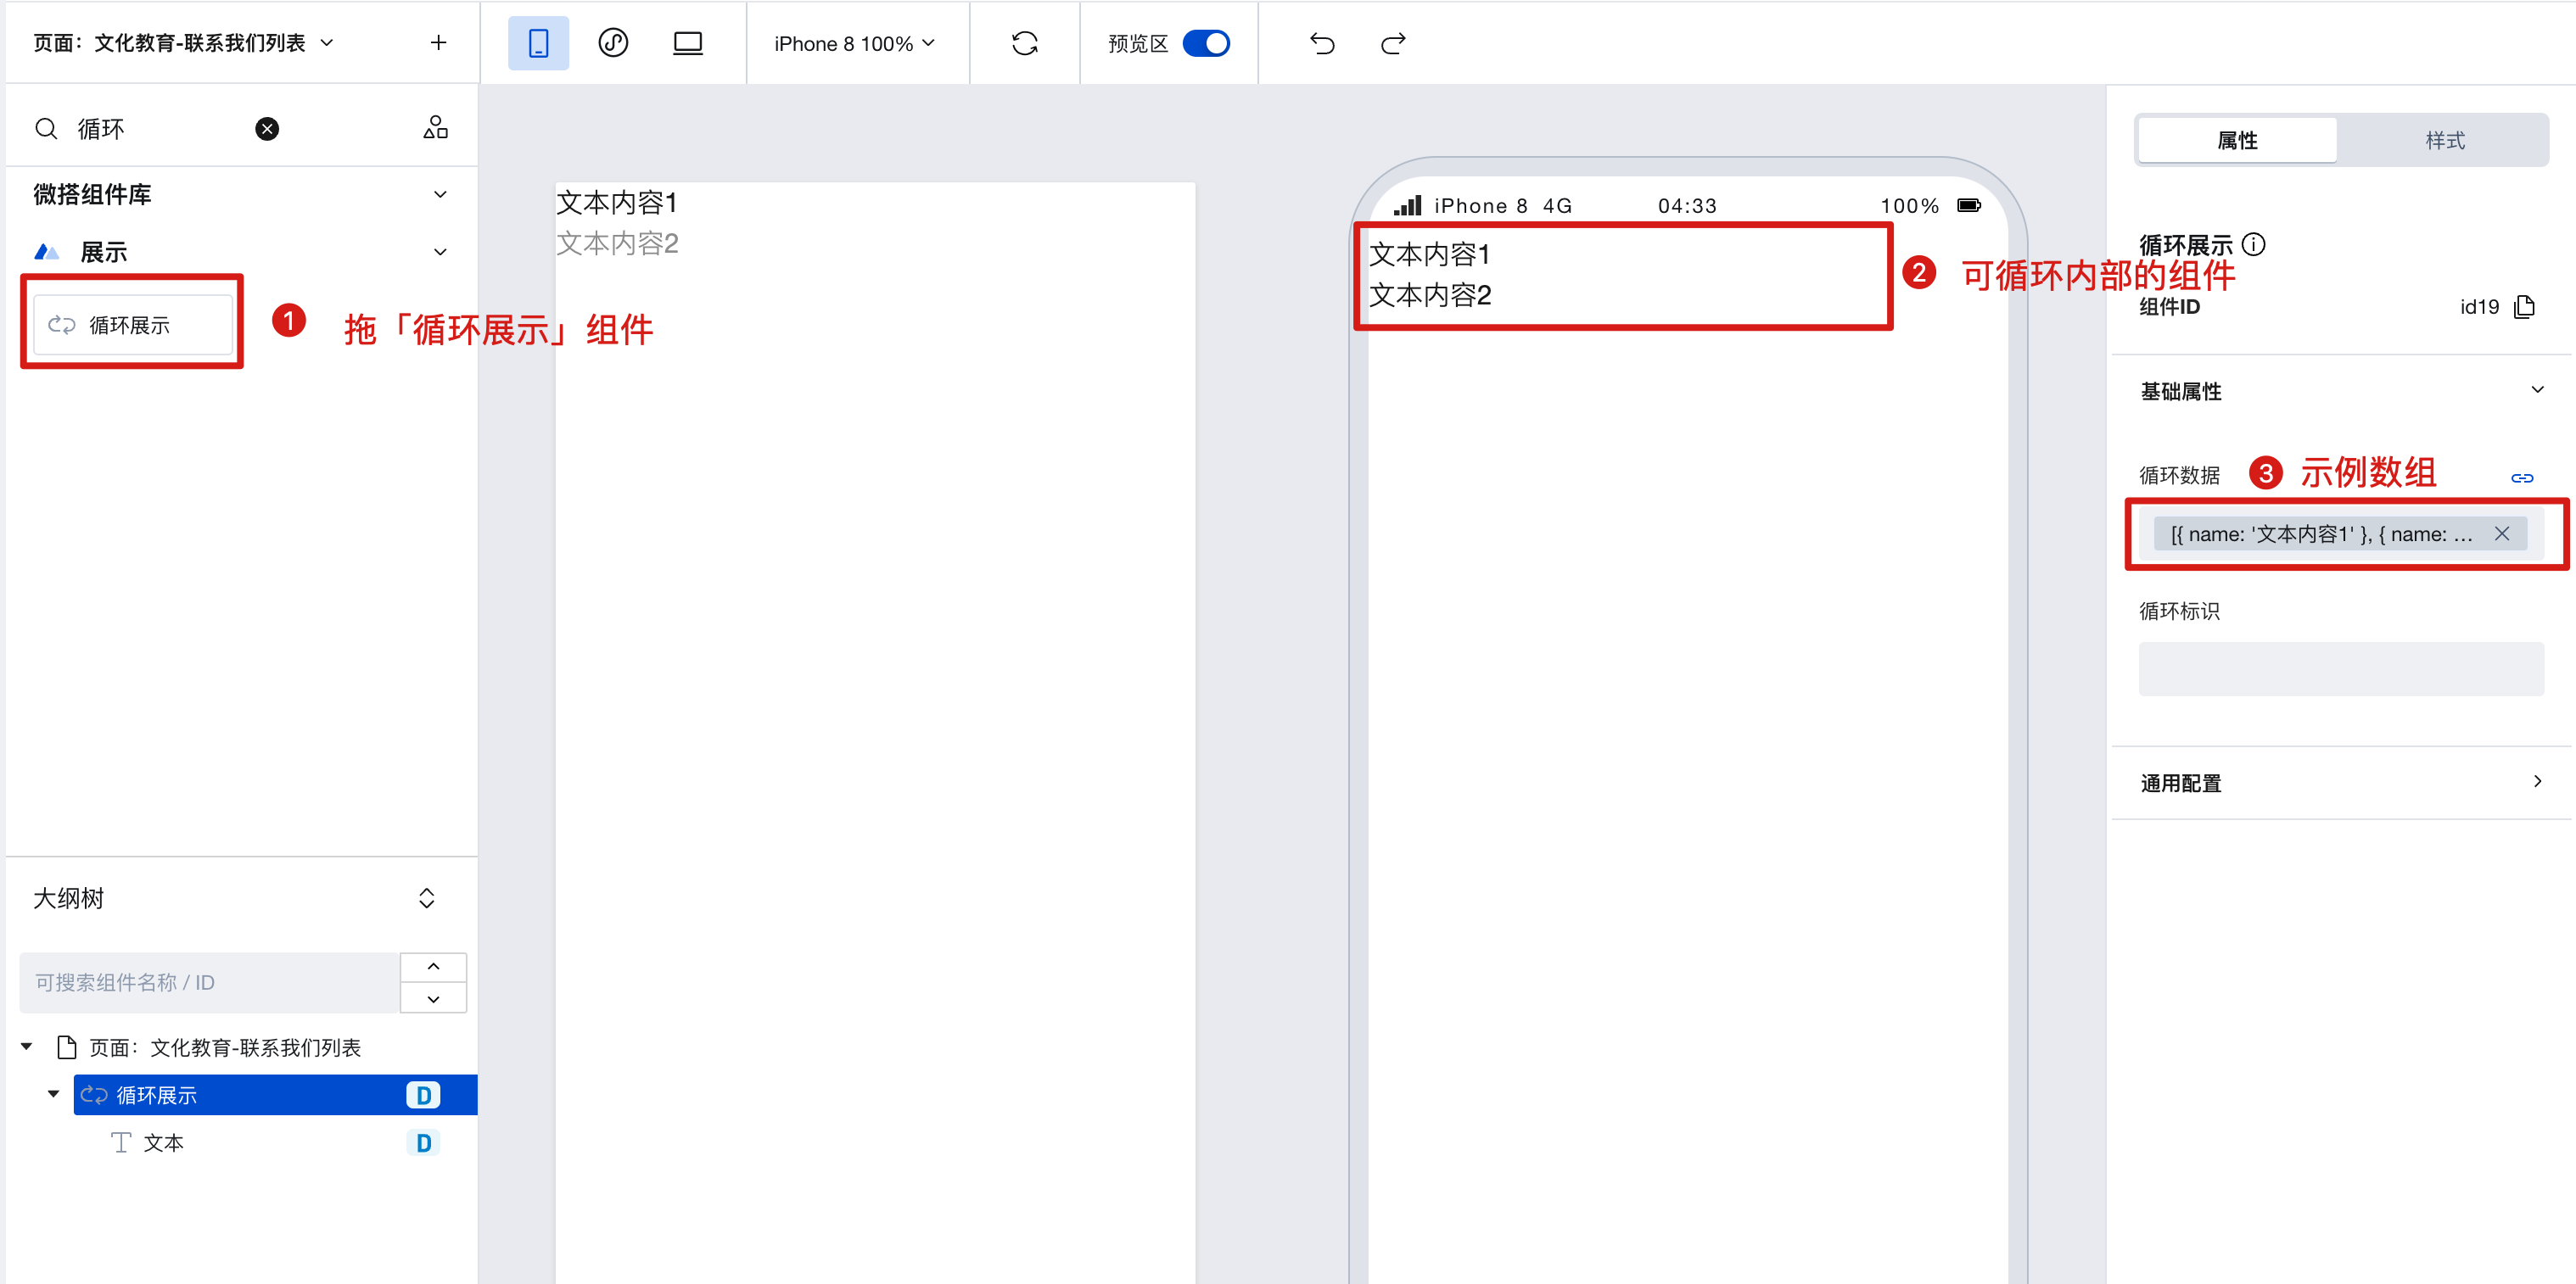Clear the component search text

[x=267, y=129]
